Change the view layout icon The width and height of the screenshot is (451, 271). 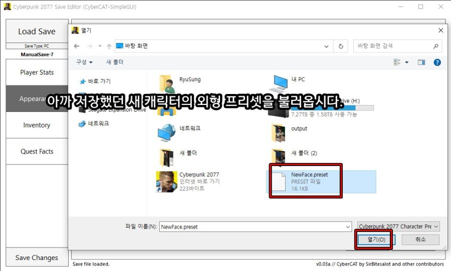(397, 62)
